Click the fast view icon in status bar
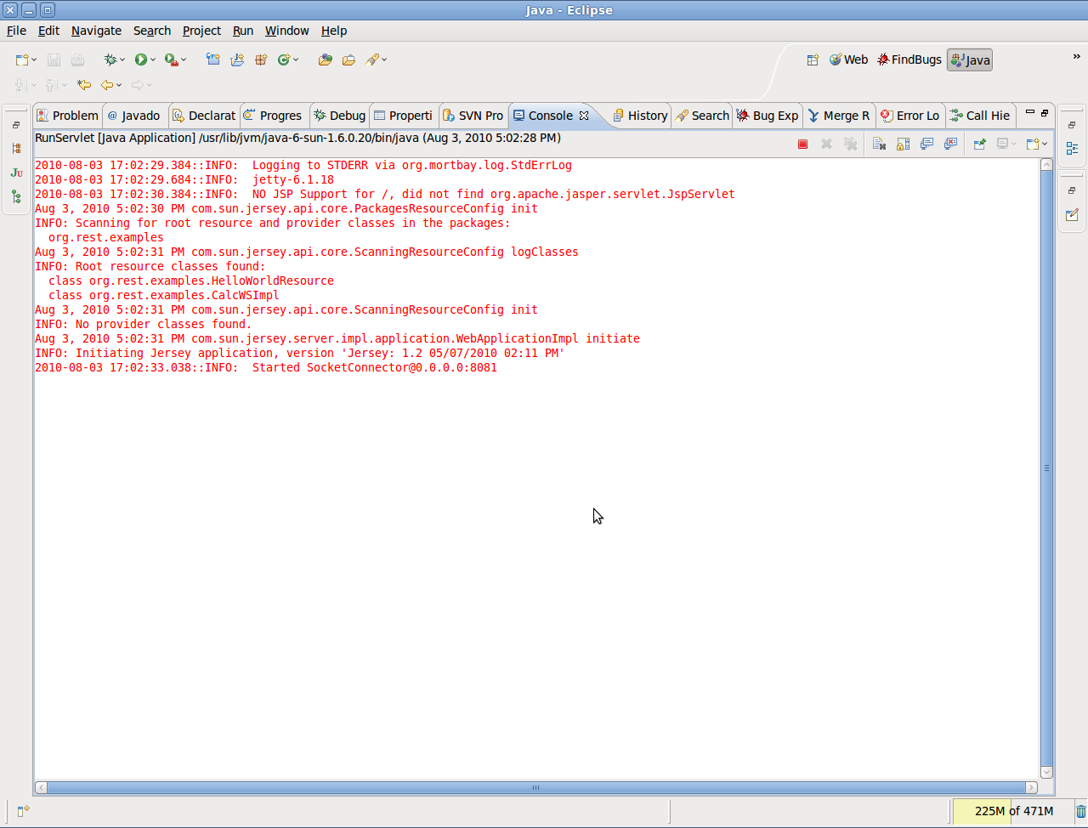This screenshot has width=1088, height=828. pyautogui.click(x=24, y=811)
